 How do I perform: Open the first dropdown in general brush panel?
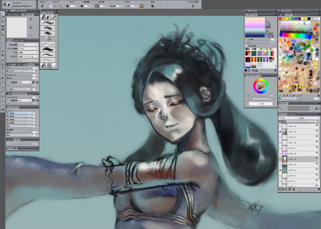pyautogui.click(x=28, y=45)
